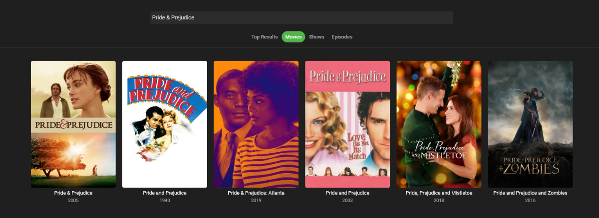Click the year text 2005
This screenshot has height=218, width=599.
tap(73, 201)
